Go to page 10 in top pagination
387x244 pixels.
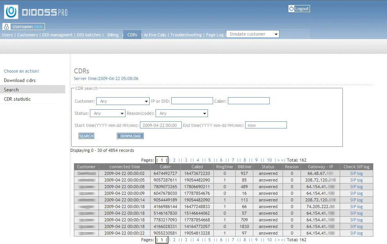pyautogui.click(x=269, y=160)
